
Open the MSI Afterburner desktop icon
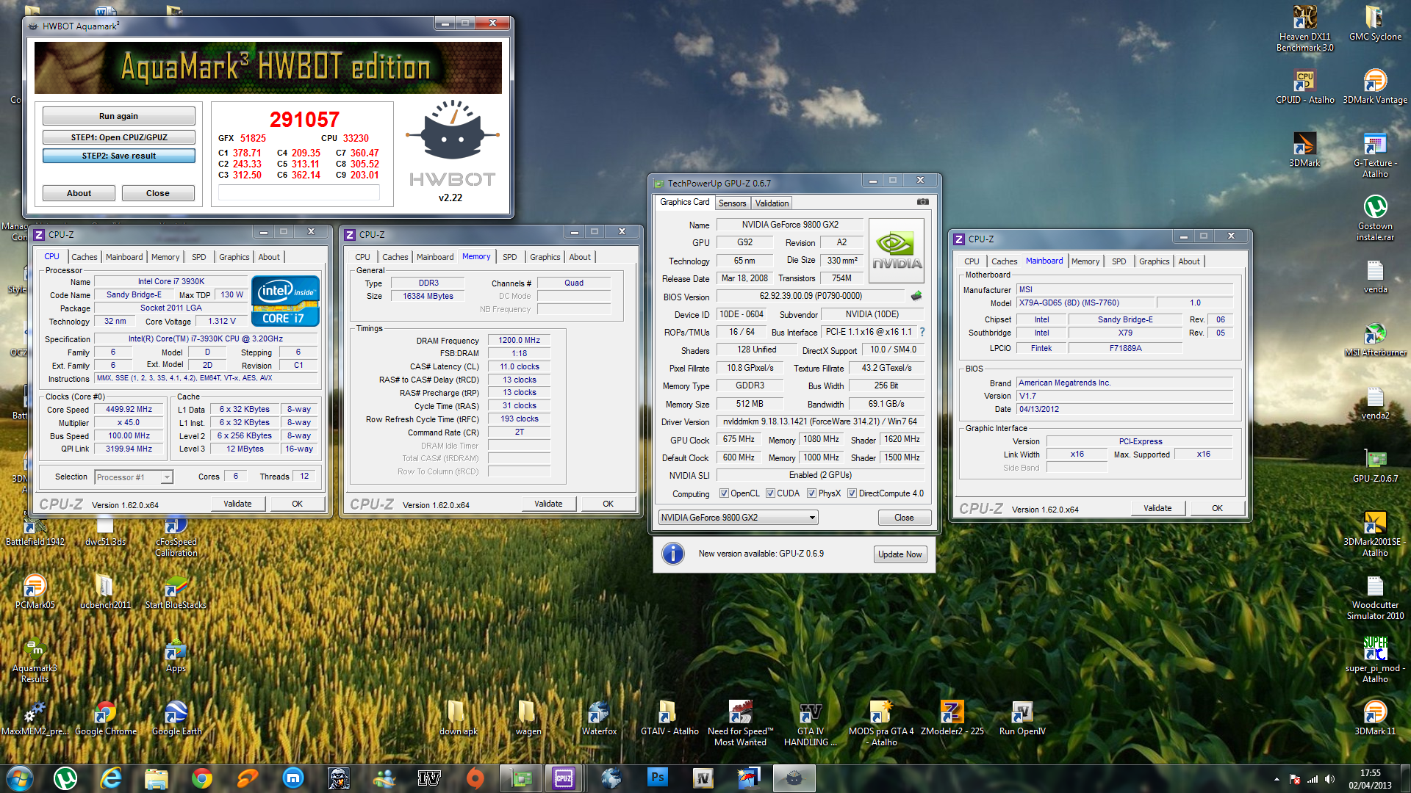click(x=1374, y=339)
